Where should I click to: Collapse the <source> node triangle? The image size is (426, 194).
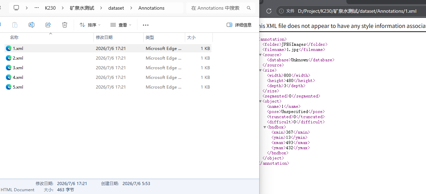[261, 55]
